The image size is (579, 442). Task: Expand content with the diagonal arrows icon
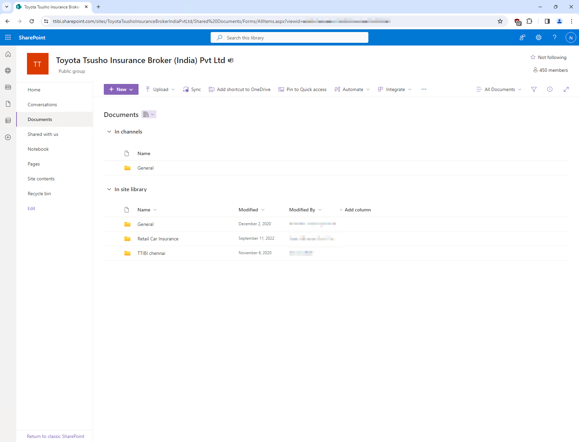coord(566,89)
